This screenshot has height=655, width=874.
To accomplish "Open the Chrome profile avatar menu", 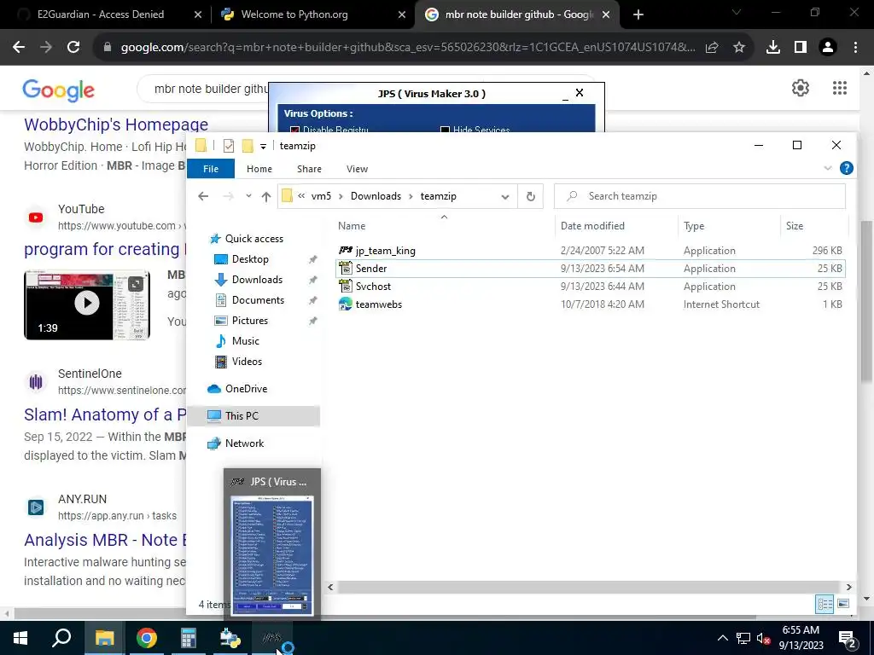I will pos(828,48).
